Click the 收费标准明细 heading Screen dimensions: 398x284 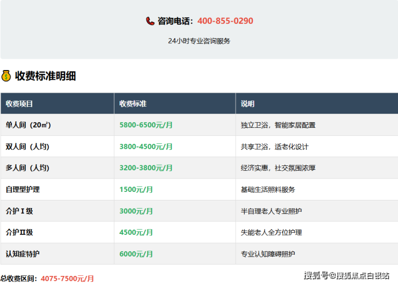point(45,76)
